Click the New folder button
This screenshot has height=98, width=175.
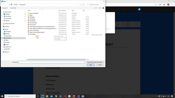pos(13,8)
